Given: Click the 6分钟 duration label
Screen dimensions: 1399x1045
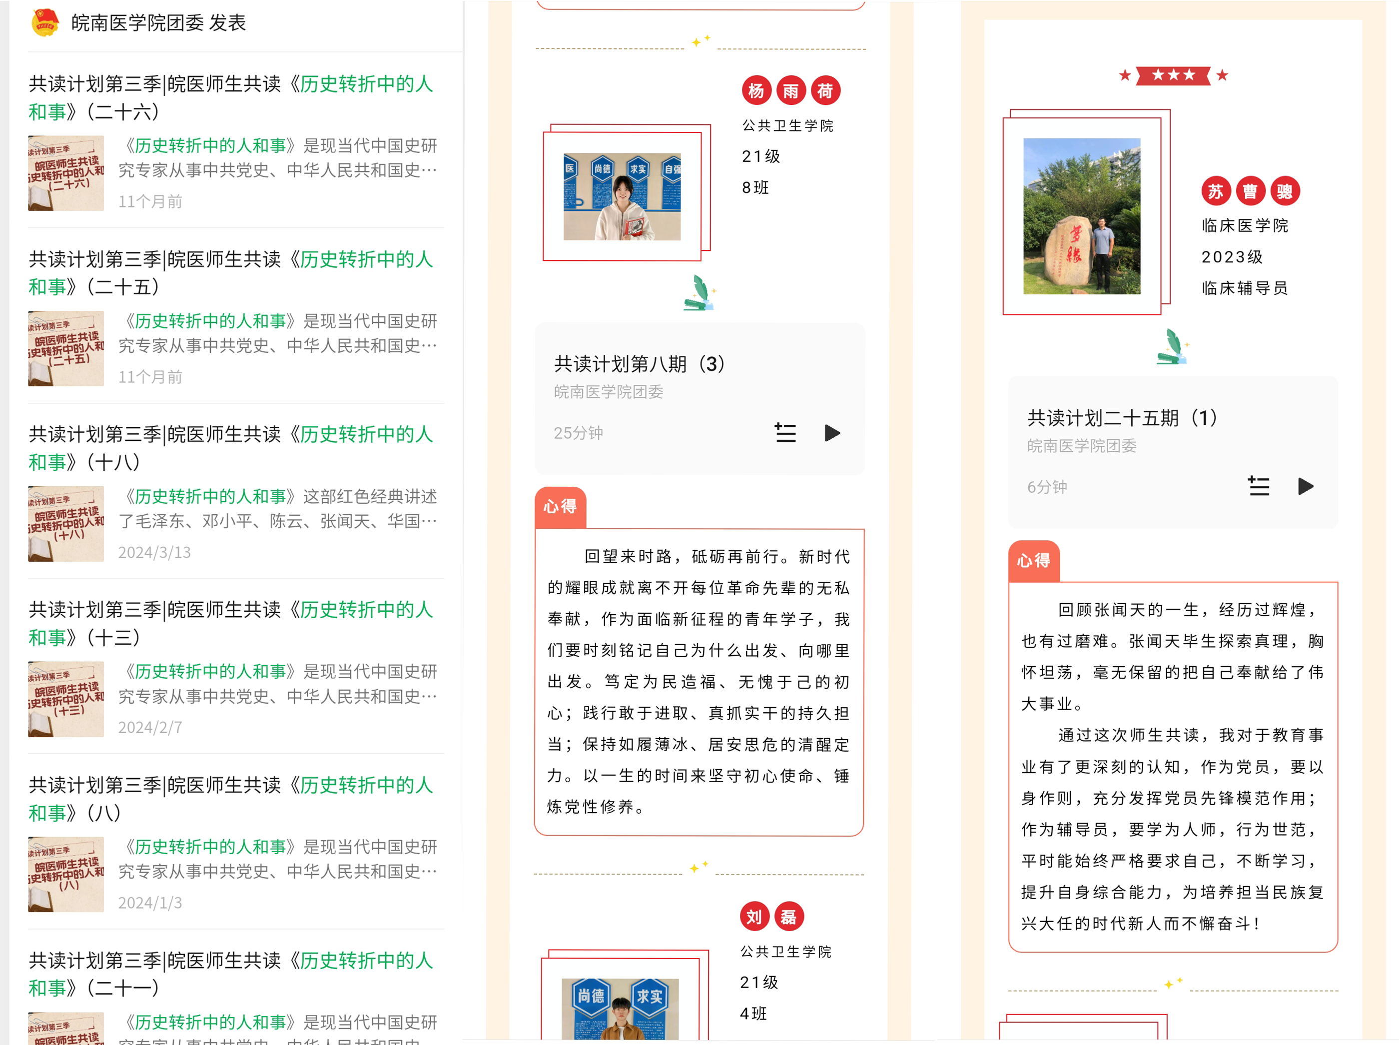Looking at the screenshot, I should (1047, 487).
